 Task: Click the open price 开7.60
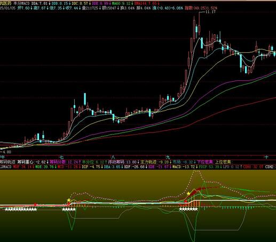(23, 8)
